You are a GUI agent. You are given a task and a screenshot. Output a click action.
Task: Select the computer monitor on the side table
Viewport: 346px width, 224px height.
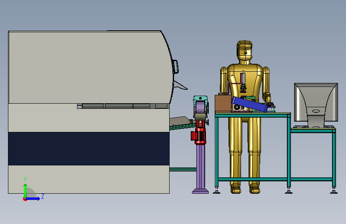(x=316, y=102)
